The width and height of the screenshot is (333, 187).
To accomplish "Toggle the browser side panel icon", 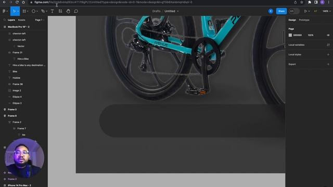I will [316, 2].
